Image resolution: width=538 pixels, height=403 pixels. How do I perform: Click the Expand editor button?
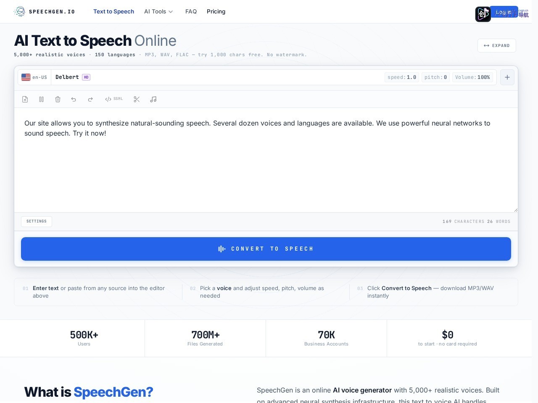[x=497, y=46]
